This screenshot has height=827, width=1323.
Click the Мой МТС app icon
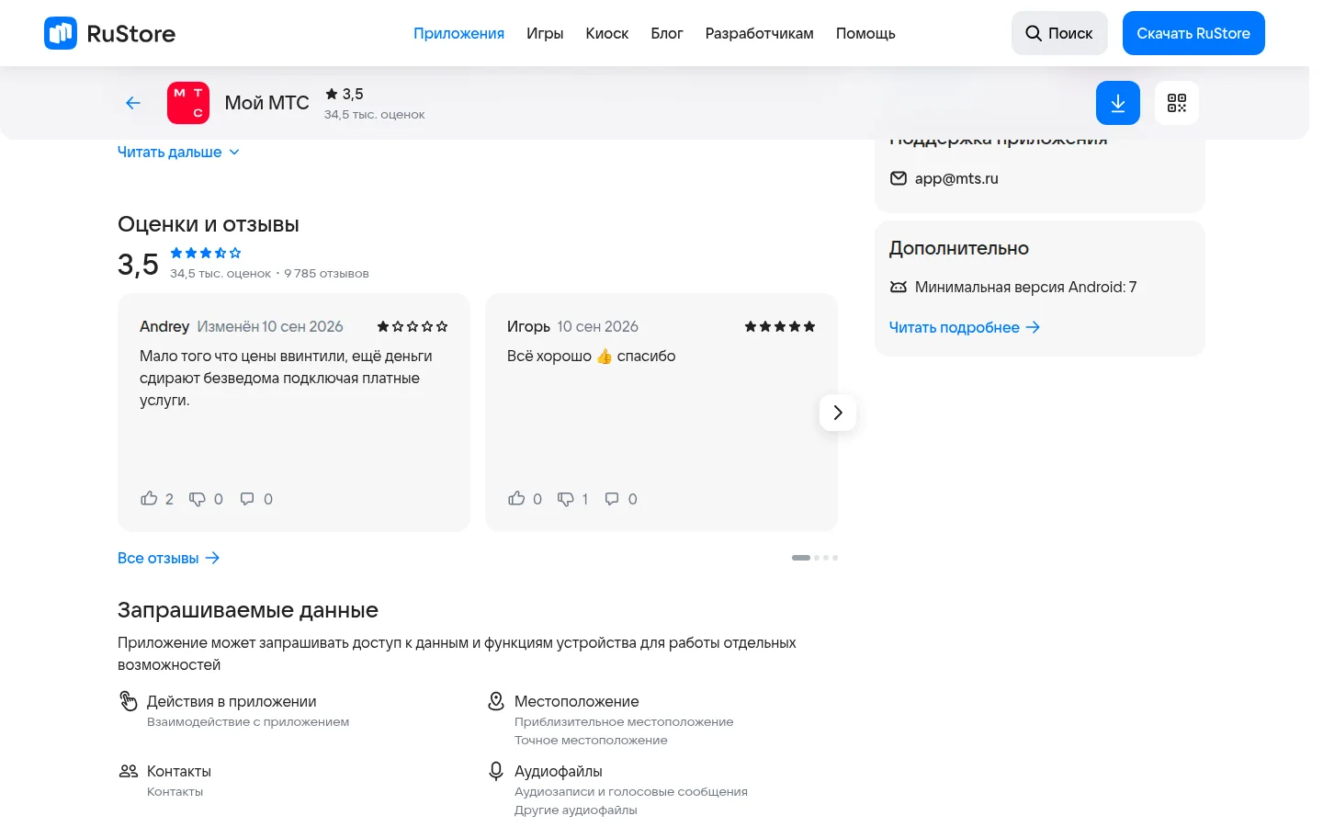188,103
